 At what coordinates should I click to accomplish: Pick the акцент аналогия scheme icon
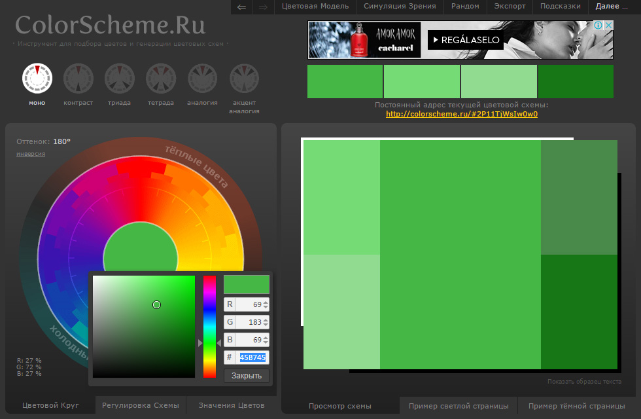tap(244, 78)
